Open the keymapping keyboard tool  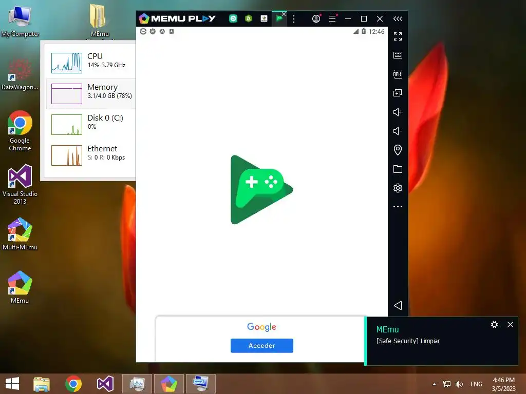tap(398, 55)
